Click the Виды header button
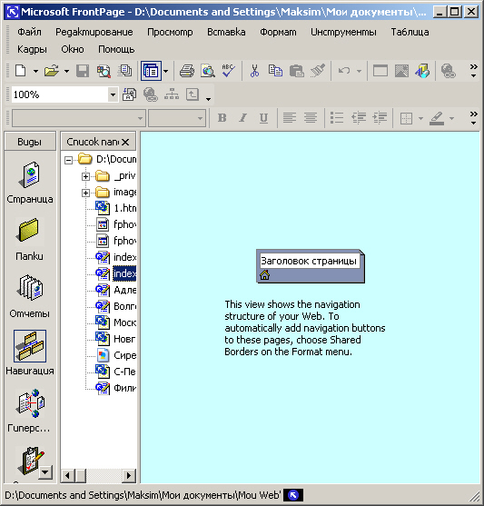The width and height of the screenshot is (484, 506). click(30, 142)
